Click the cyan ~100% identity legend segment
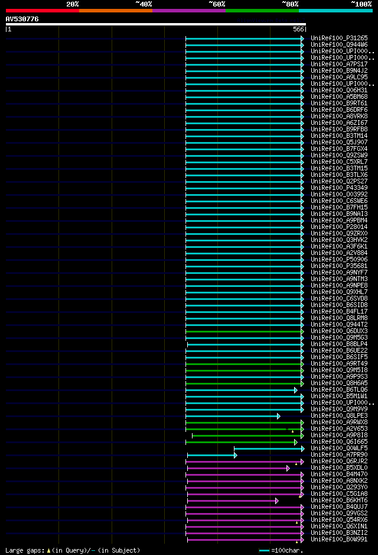Image resolution: width=378 pixels, height=555 pixels. tap(335, 11)
